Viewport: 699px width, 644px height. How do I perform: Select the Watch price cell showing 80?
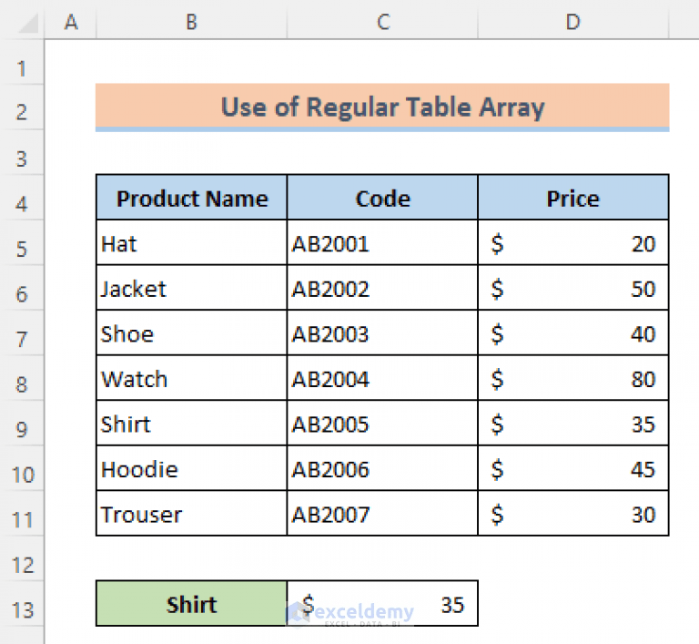(573, 378)
